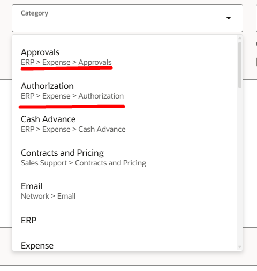Viewport: 257px width, 271px height.
Task: Click the 'Network > Email' path text
Action: click(48, 196)
